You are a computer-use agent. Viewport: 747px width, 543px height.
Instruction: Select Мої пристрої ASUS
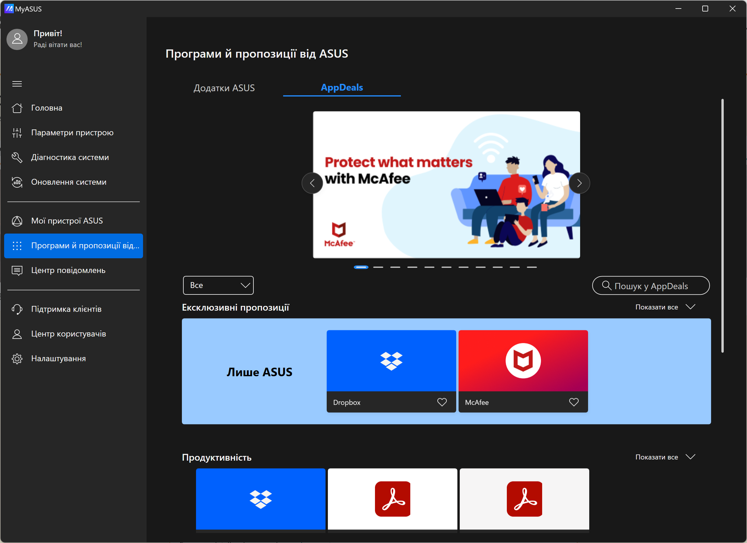(74, 221)
